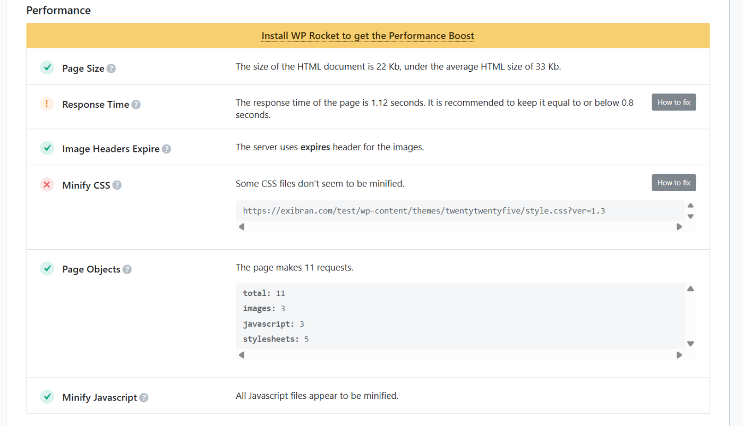Click the help icon beside Minify Javascript
Viewport: 743px width, 426px height.
144,397
